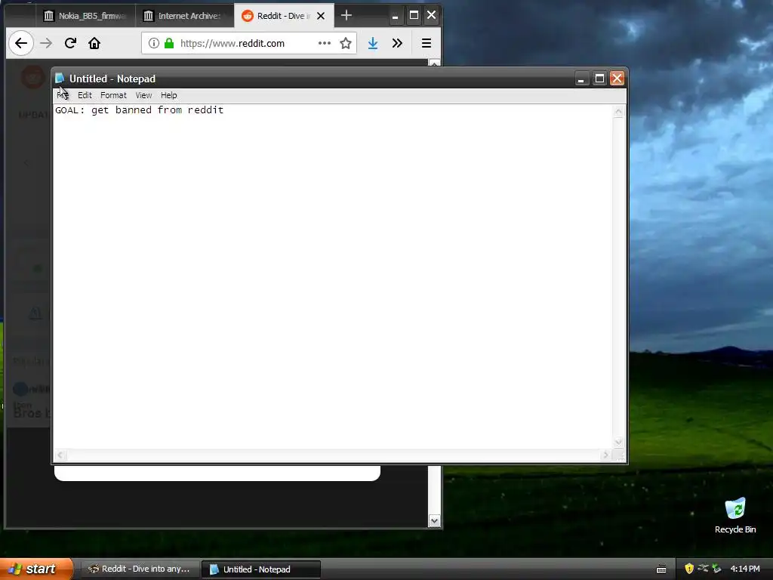Open Firefox downloads panel
The height and width of the screenshot is (580, 773).
[373, 43]
